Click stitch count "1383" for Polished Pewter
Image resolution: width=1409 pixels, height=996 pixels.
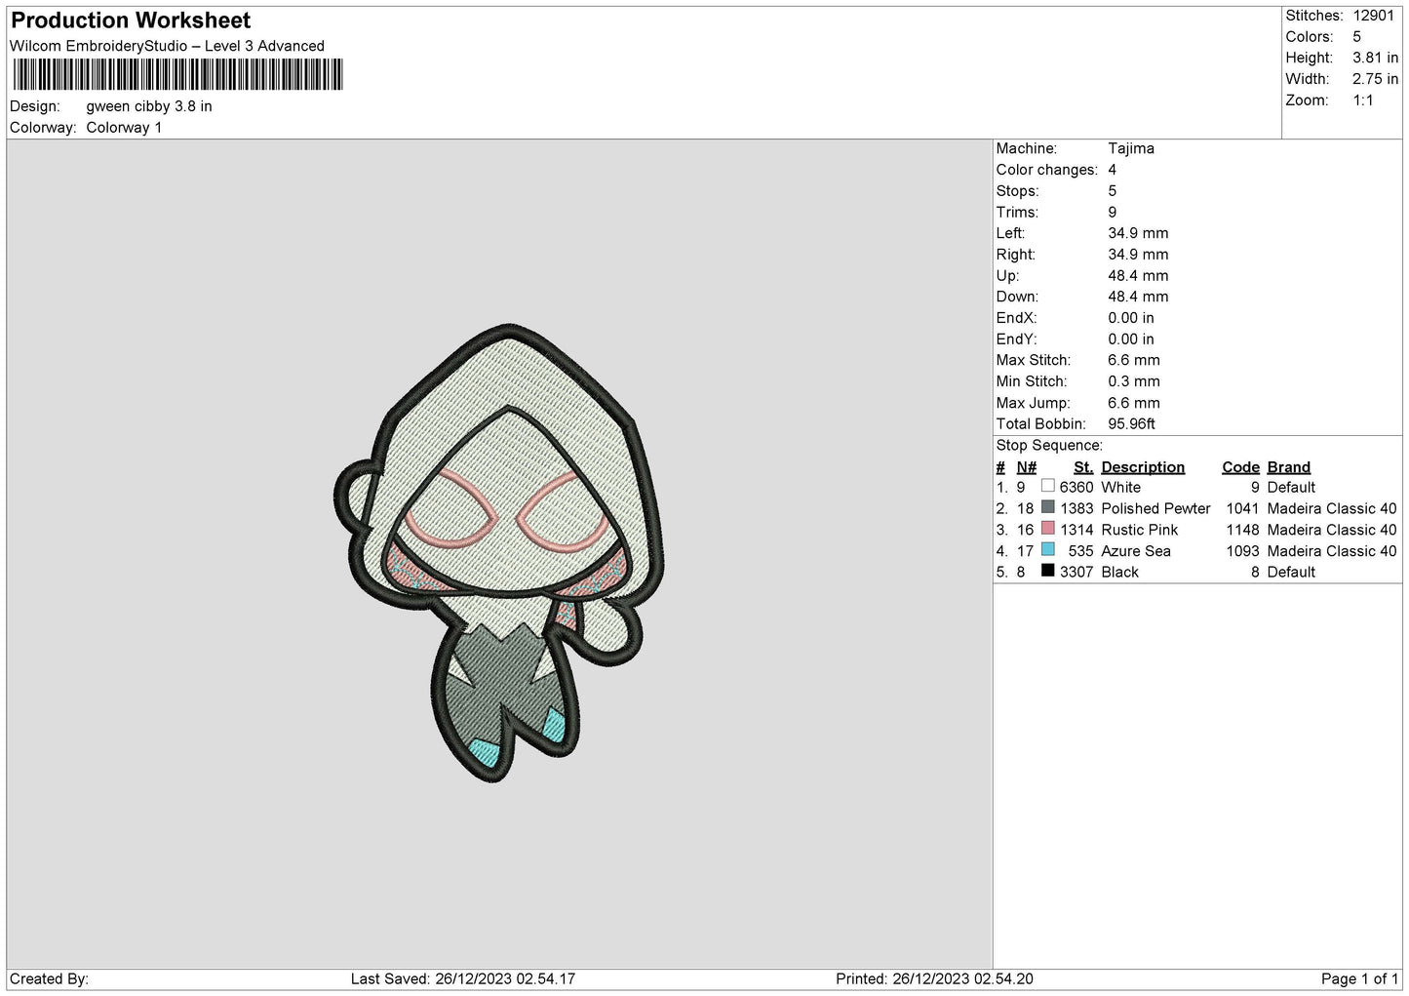tap(1076, 508)
